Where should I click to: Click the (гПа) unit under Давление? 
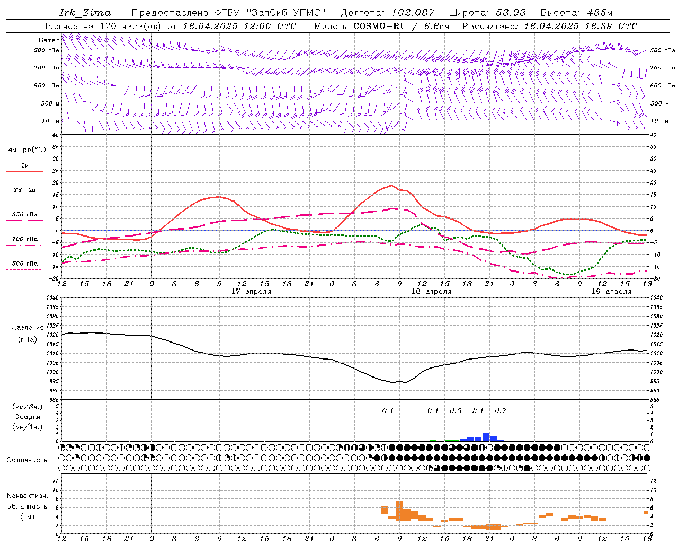click(27, 339)
